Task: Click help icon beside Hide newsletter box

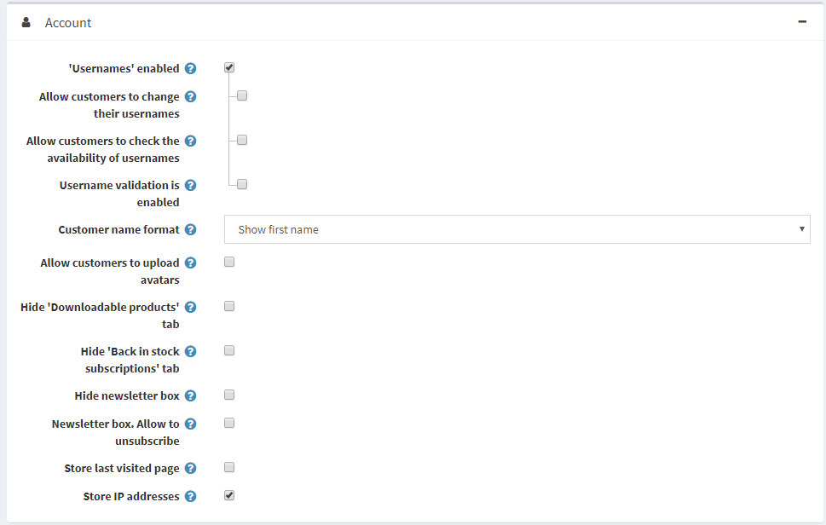Action: pos(190,396)
